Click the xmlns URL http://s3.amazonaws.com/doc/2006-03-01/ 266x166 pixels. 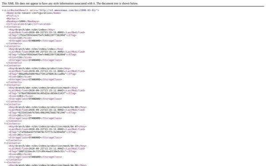(68, 10)
